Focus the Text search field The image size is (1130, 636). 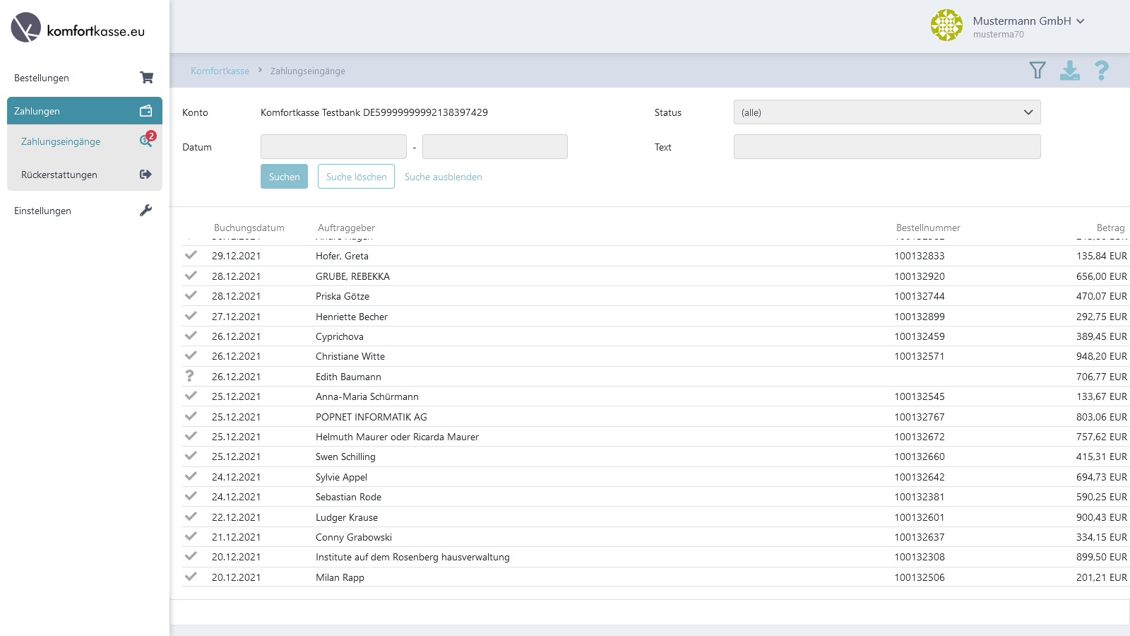click(887, 147)
